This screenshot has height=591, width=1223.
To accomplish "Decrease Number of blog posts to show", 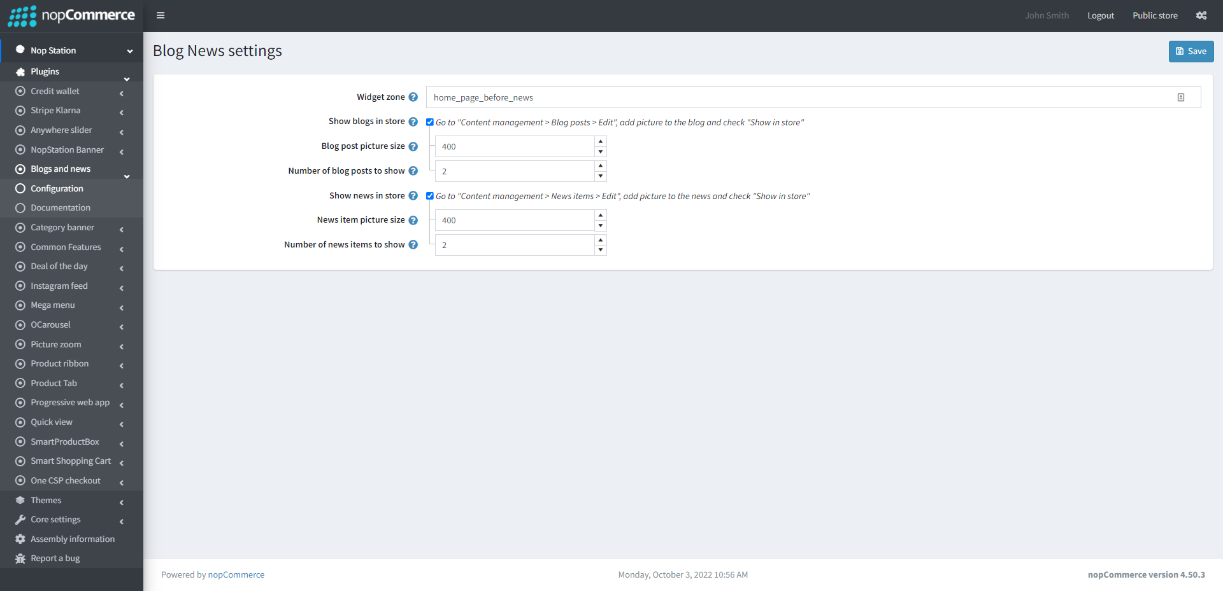I will [601, 176].
